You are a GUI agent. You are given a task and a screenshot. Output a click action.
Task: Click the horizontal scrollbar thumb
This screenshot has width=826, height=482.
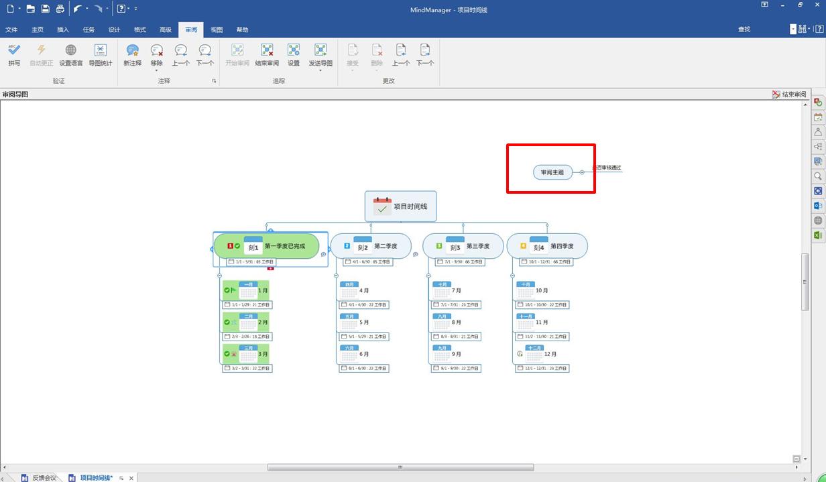click(x=400, y=467)
